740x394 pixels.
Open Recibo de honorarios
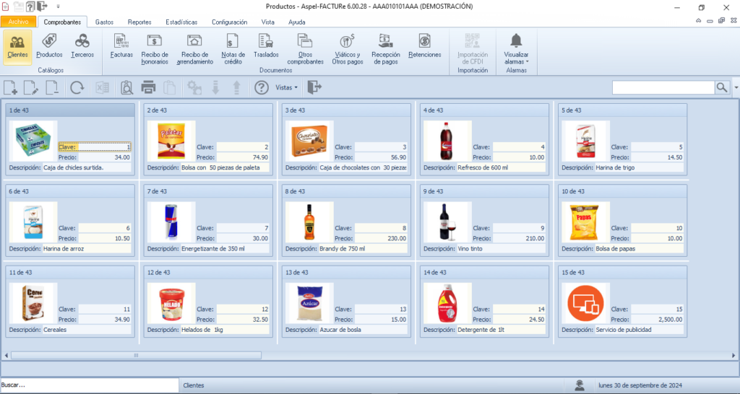coord(155,48)
